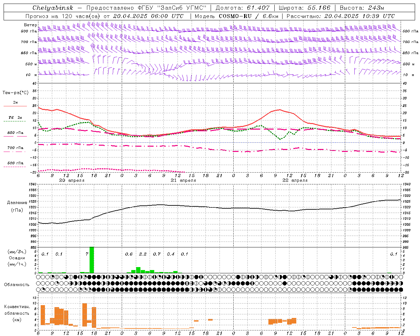Viewport: 420px width, 336px height.
Task: Click the 21 апреля date label
Action: pyautogui.click(x=183, y=180)
